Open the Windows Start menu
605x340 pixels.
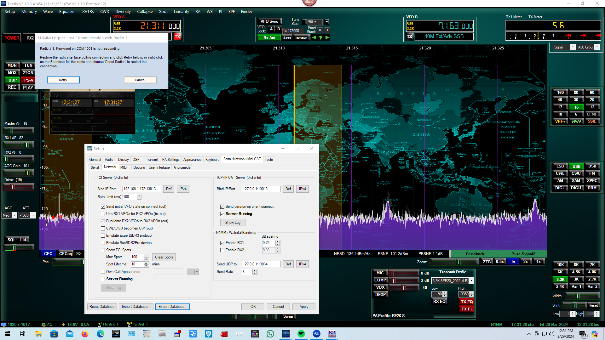[x=8, y=334]
